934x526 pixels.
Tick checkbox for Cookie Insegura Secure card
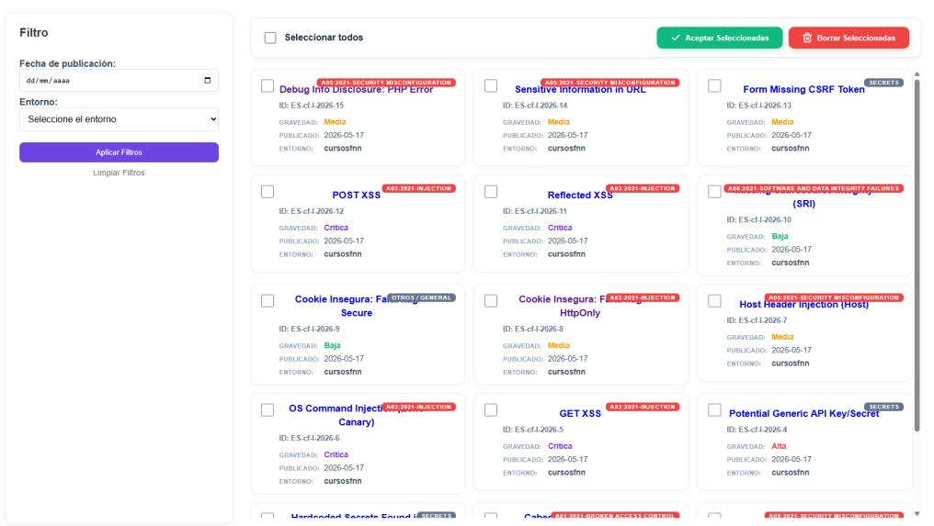pyautogui.click(x=268, y=301)
